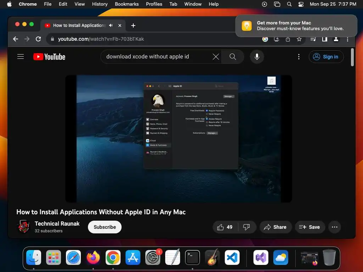Click the video player area
363x272 pixels.
tap(179, 139)
